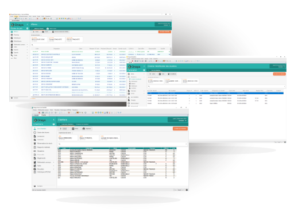Click the date panel in the Chantiers window header
The height and width of the screenshot is (216, 294).
(x=177, y=119)
